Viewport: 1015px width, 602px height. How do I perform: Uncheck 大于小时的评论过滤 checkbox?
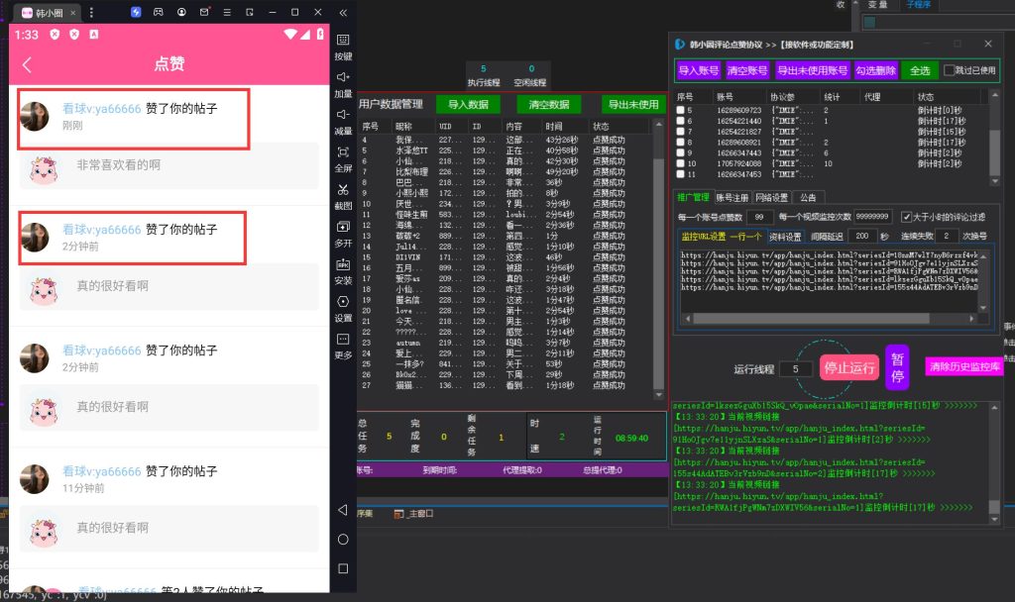click(906, 217)
